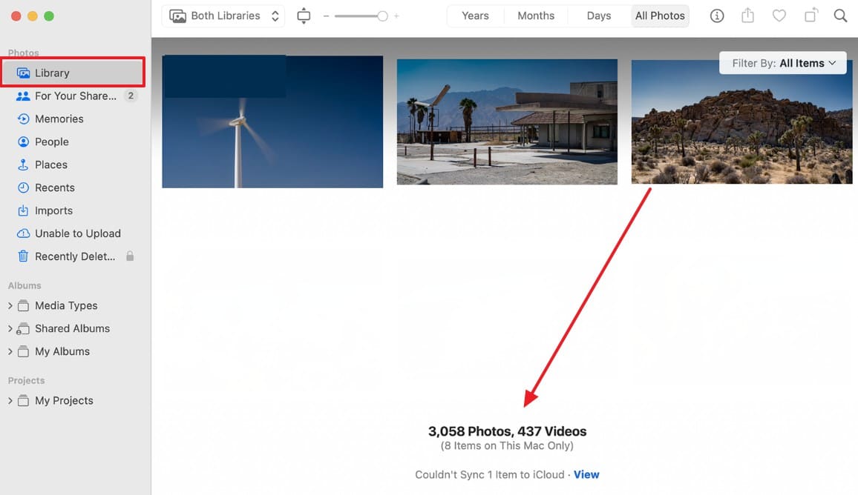Switch to the Years view
Screen dimensions: 858x495
(x=475, y=16)
